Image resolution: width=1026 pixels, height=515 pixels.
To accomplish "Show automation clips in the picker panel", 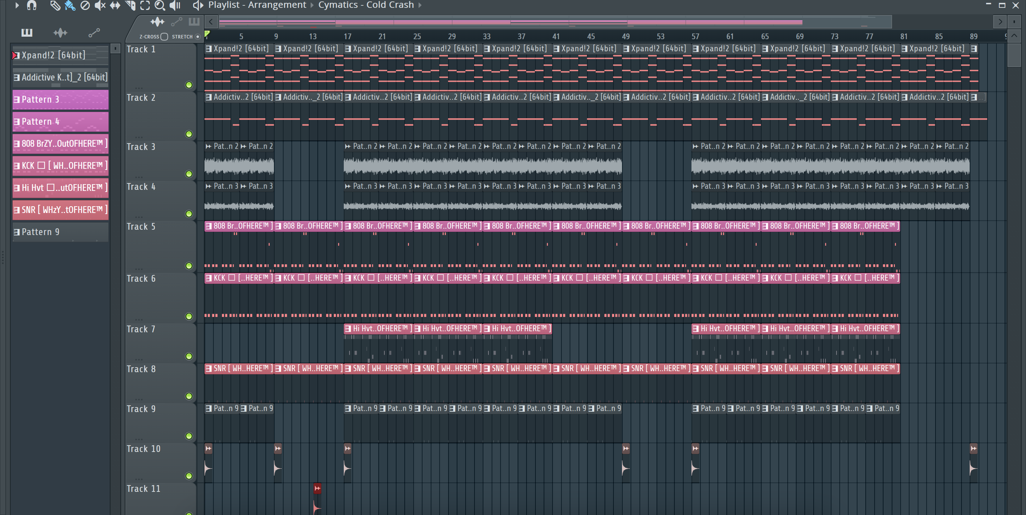I will [94, 32].
